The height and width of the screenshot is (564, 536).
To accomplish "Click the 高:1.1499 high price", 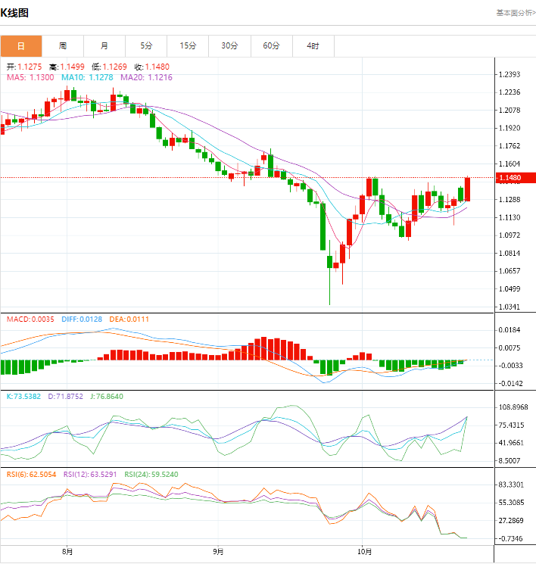I will click(67, 67).
